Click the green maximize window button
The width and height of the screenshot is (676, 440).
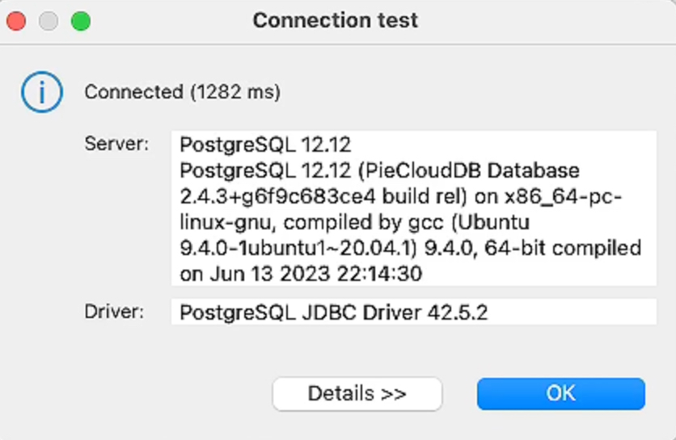coord(81,21)
